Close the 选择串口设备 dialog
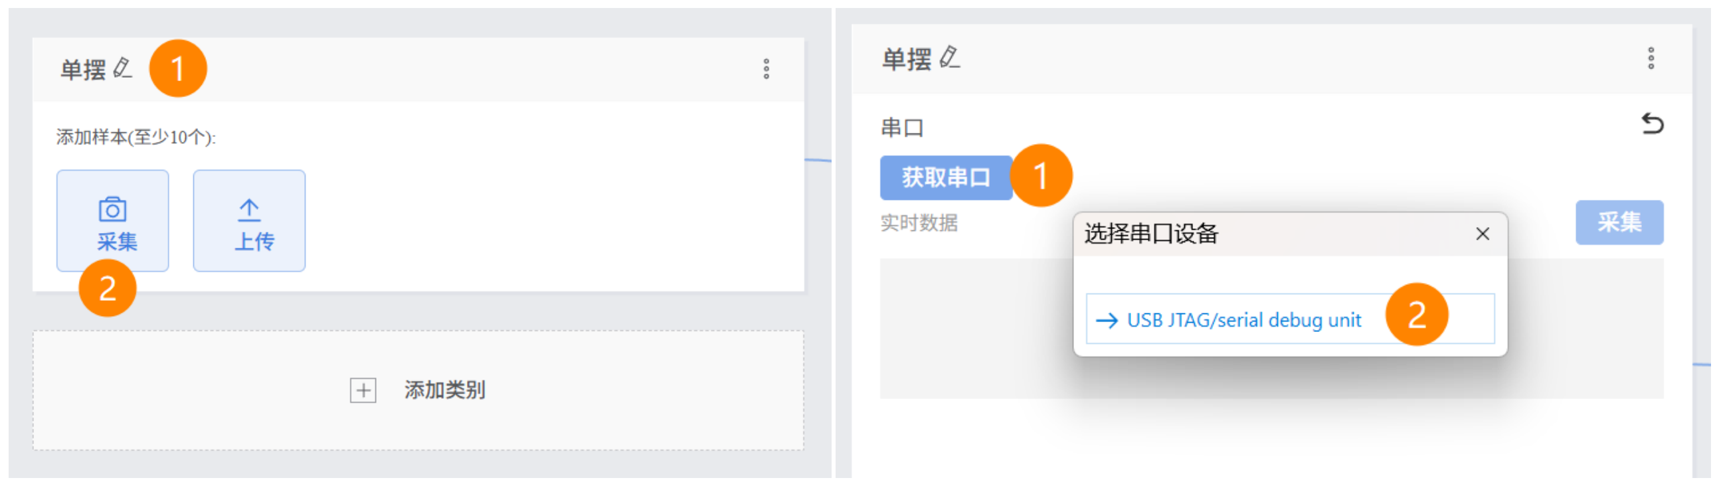The image size is (1719, 486). tap(1482, 234)
